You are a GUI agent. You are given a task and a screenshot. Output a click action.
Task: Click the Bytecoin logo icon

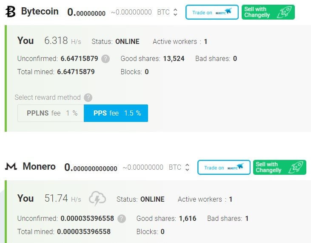point(10,12)
